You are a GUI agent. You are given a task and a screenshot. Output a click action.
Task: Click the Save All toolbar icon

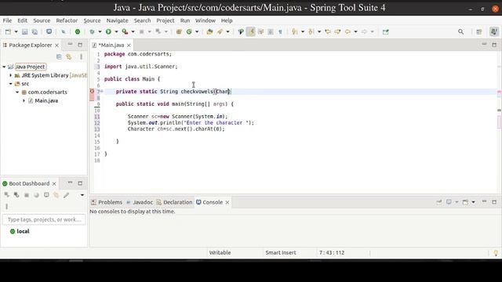pyautogui.click(x=35, y=31)
